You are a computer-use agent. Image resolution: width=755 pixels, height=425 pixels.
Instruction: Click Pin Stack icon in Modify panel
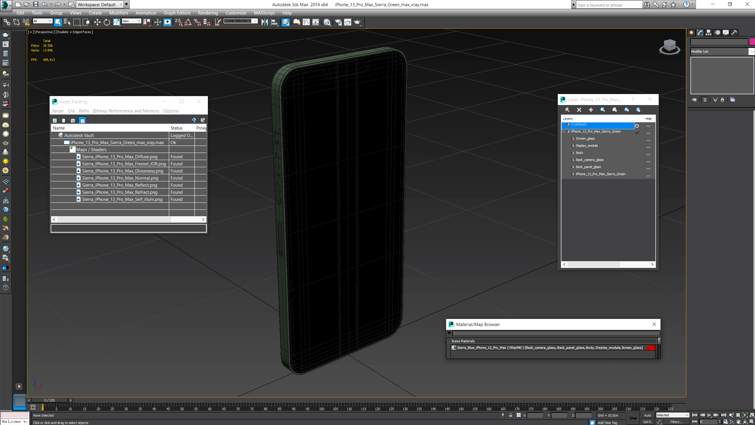[694, 100]
